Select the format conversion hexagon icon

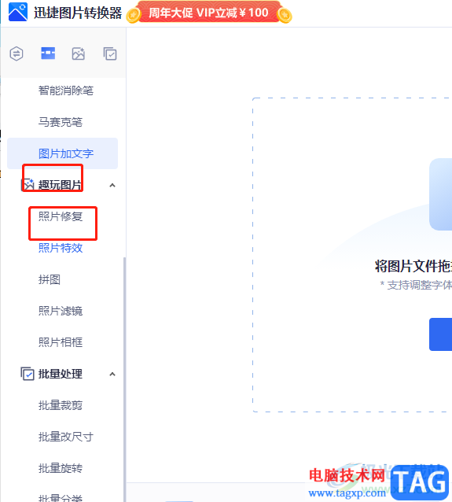point(17,54)
